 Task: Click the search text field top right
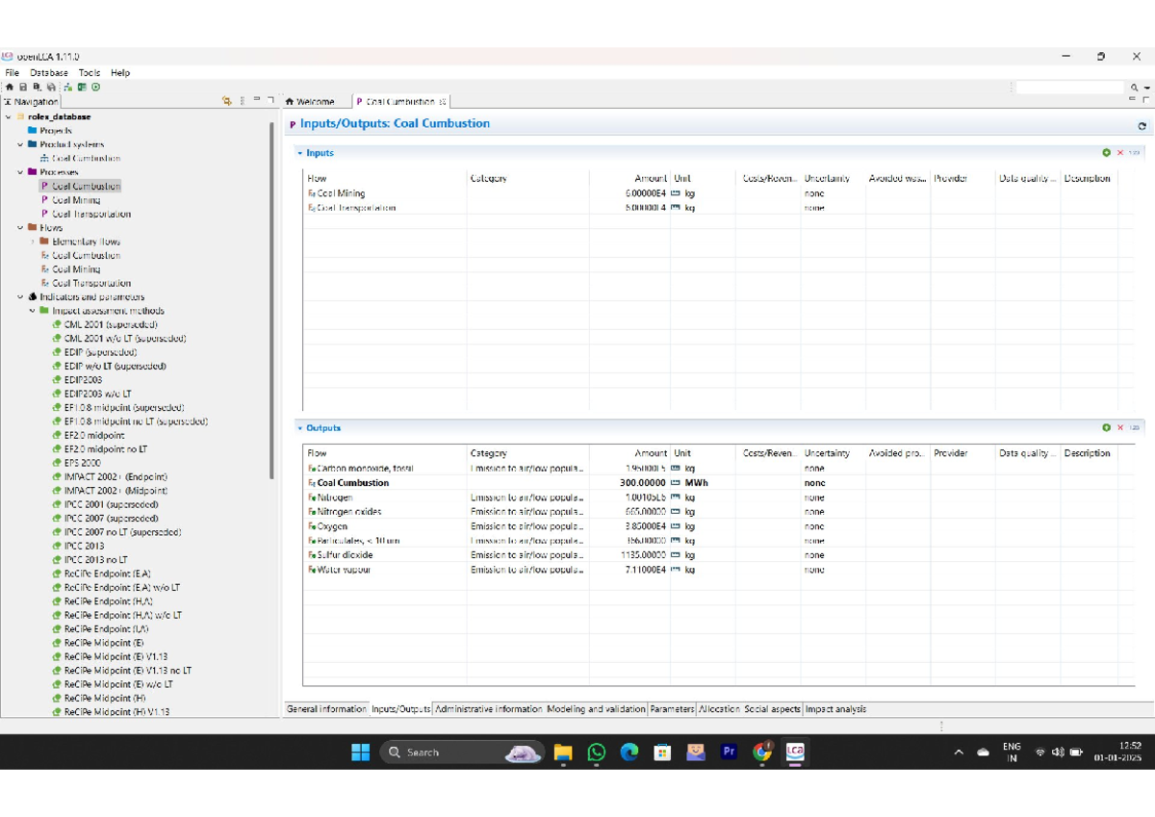(1070, 88)
